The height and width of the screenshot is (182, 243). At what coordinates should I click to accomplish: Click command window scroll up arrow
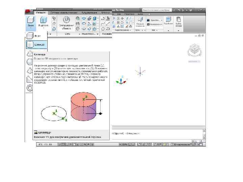click(204, 131)
